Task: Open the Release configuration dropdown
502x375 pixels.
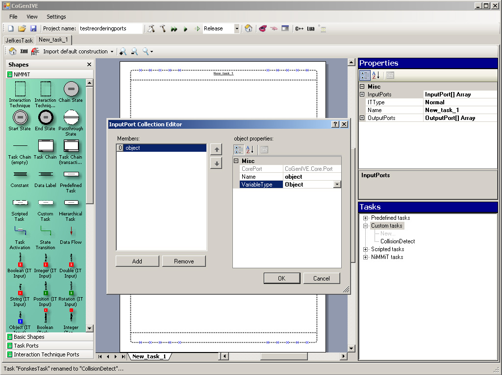Action: [237, 29]
